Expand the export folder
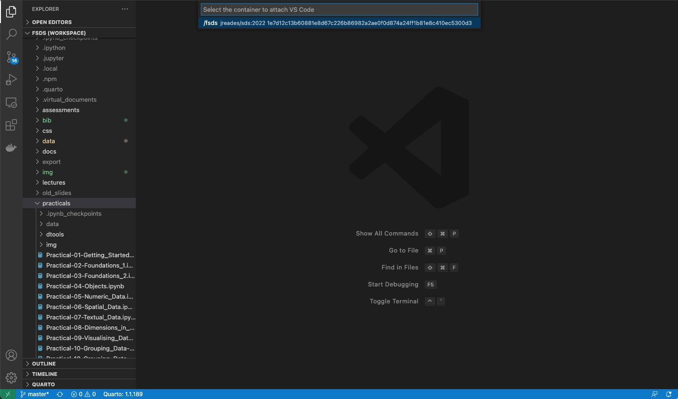 [79, 162]
